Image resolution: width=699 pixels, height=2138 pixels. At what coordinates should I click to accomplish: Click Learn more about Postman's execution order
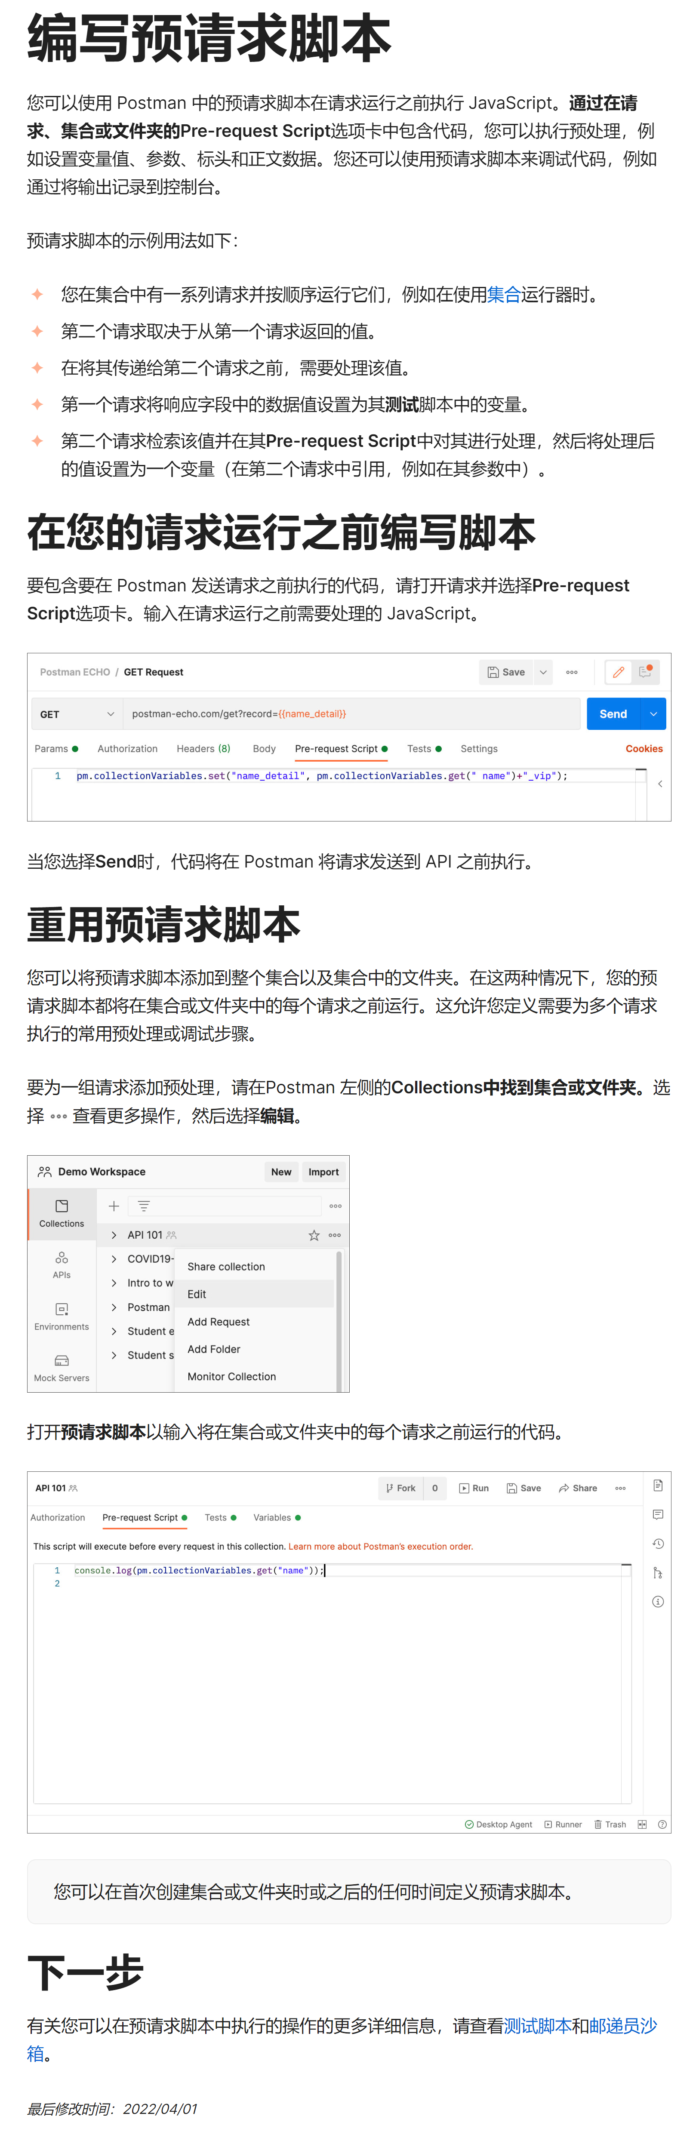pos(380,1546)
